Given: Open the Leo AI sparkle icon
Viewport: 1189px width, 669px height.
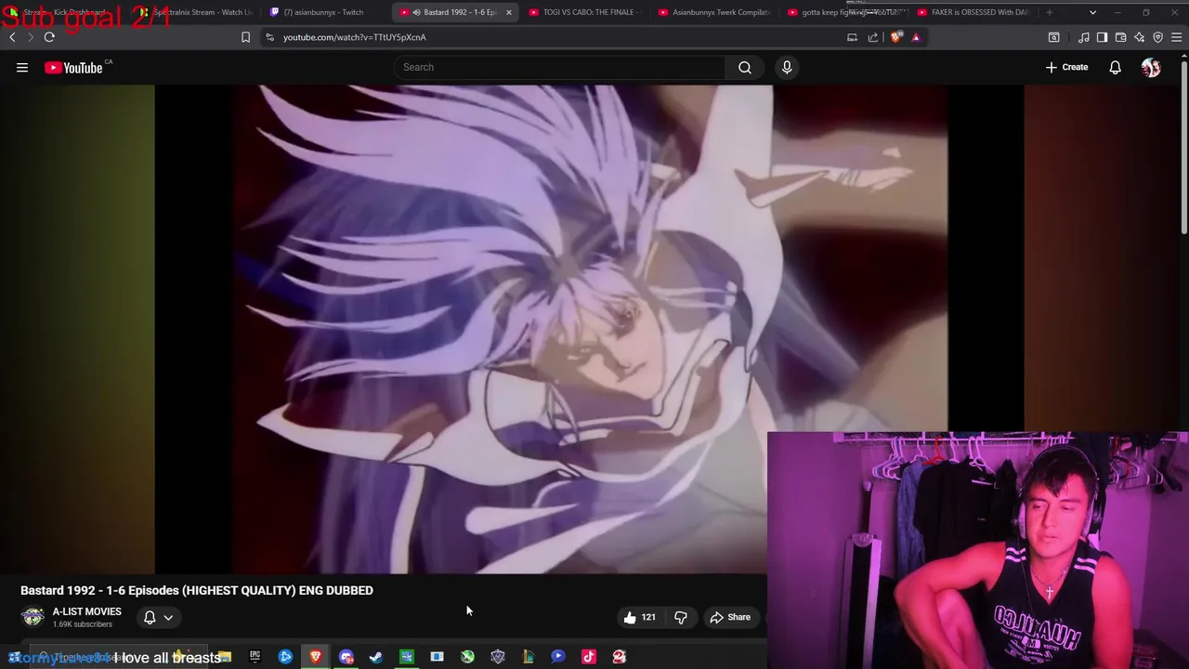Looking at the screenshot, I should pyautogui.click(x=1139, y=37).
